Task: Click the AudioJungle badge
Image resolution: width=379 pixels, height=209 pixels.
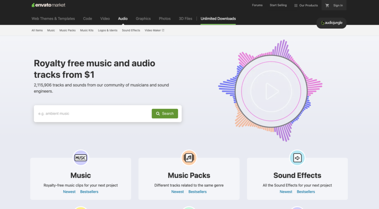Action: tap(331, 23)
